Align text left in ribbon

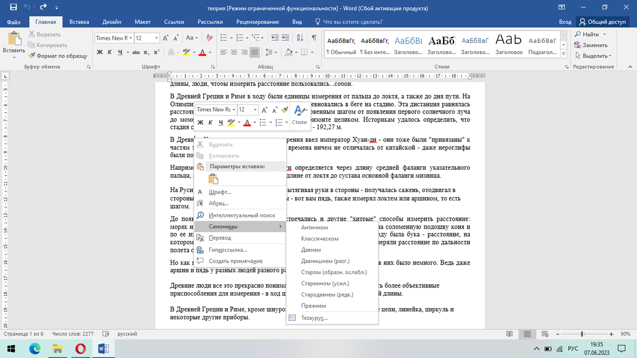223,52
